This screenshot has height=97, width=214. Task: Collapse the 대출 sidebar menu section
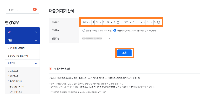(22, 40)
